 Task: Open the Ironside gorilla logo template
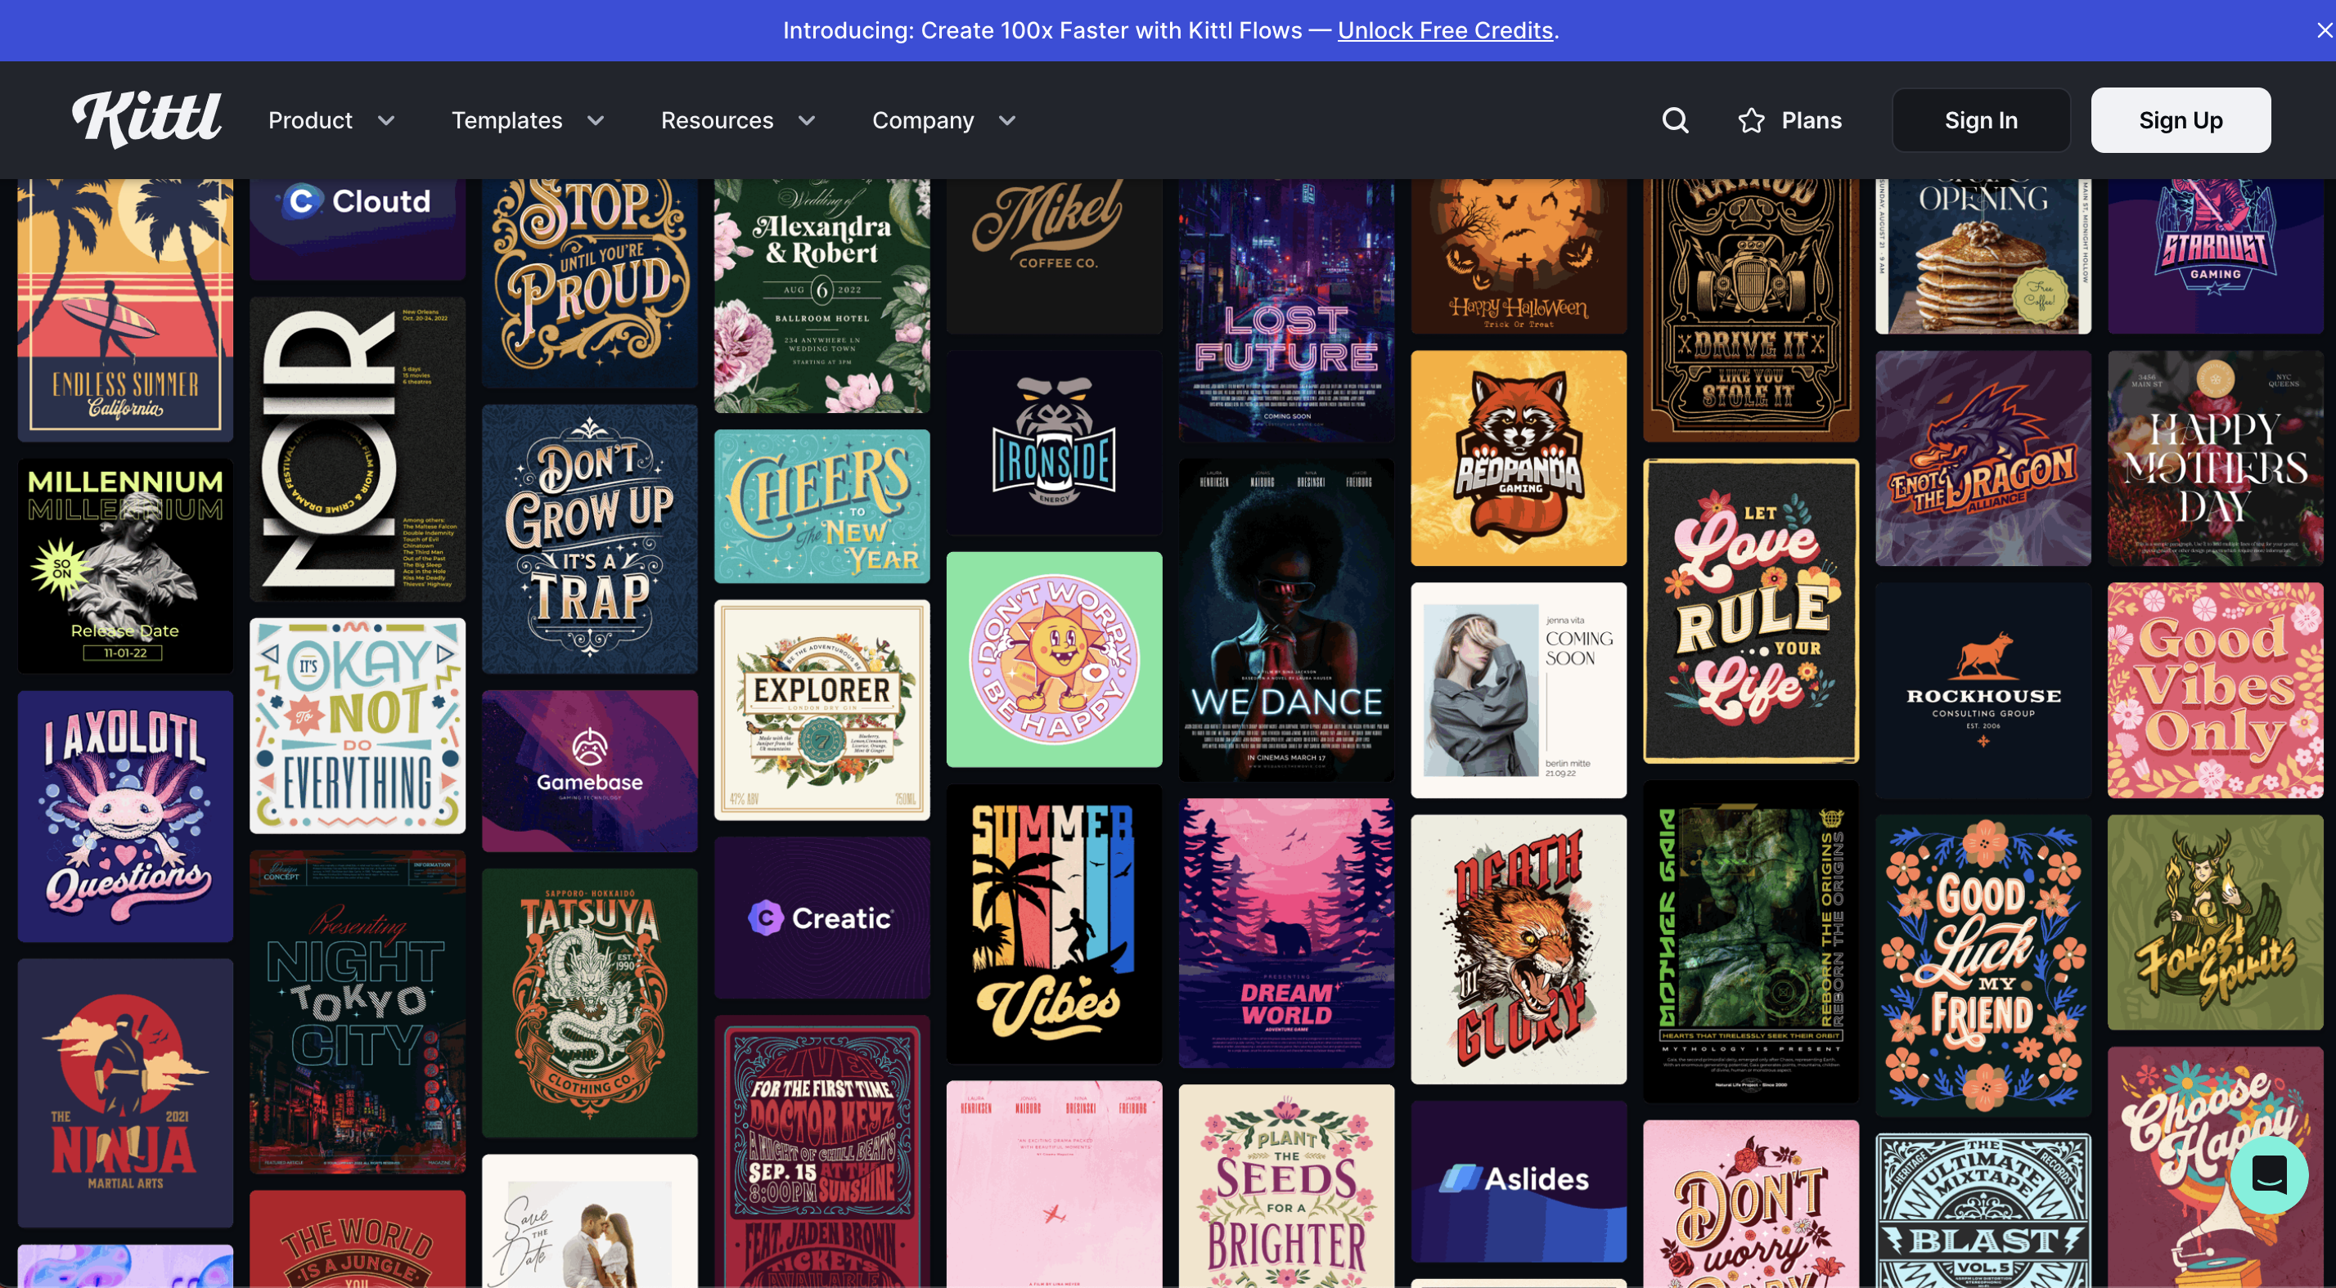1054,443
